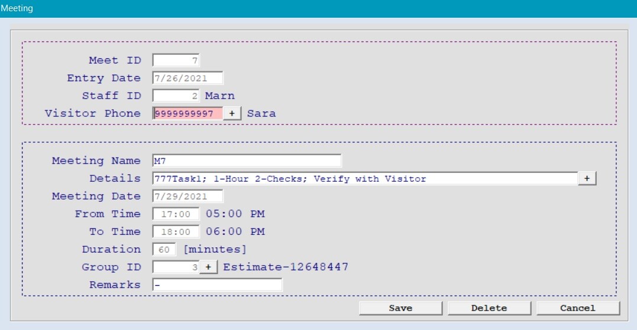Click the Entry Date field
The height and width of the screenshot is (330, 637).
187,79
